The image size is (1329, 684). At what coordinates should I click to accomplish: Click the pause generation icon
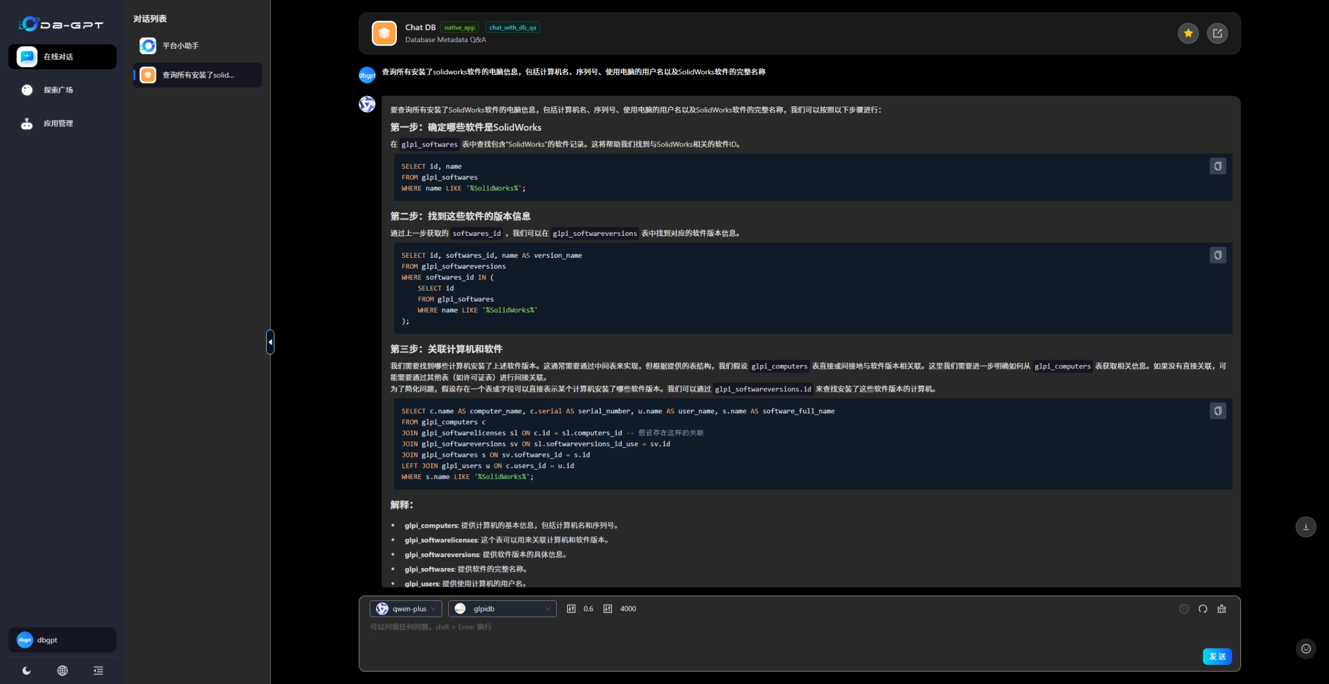1184,608
